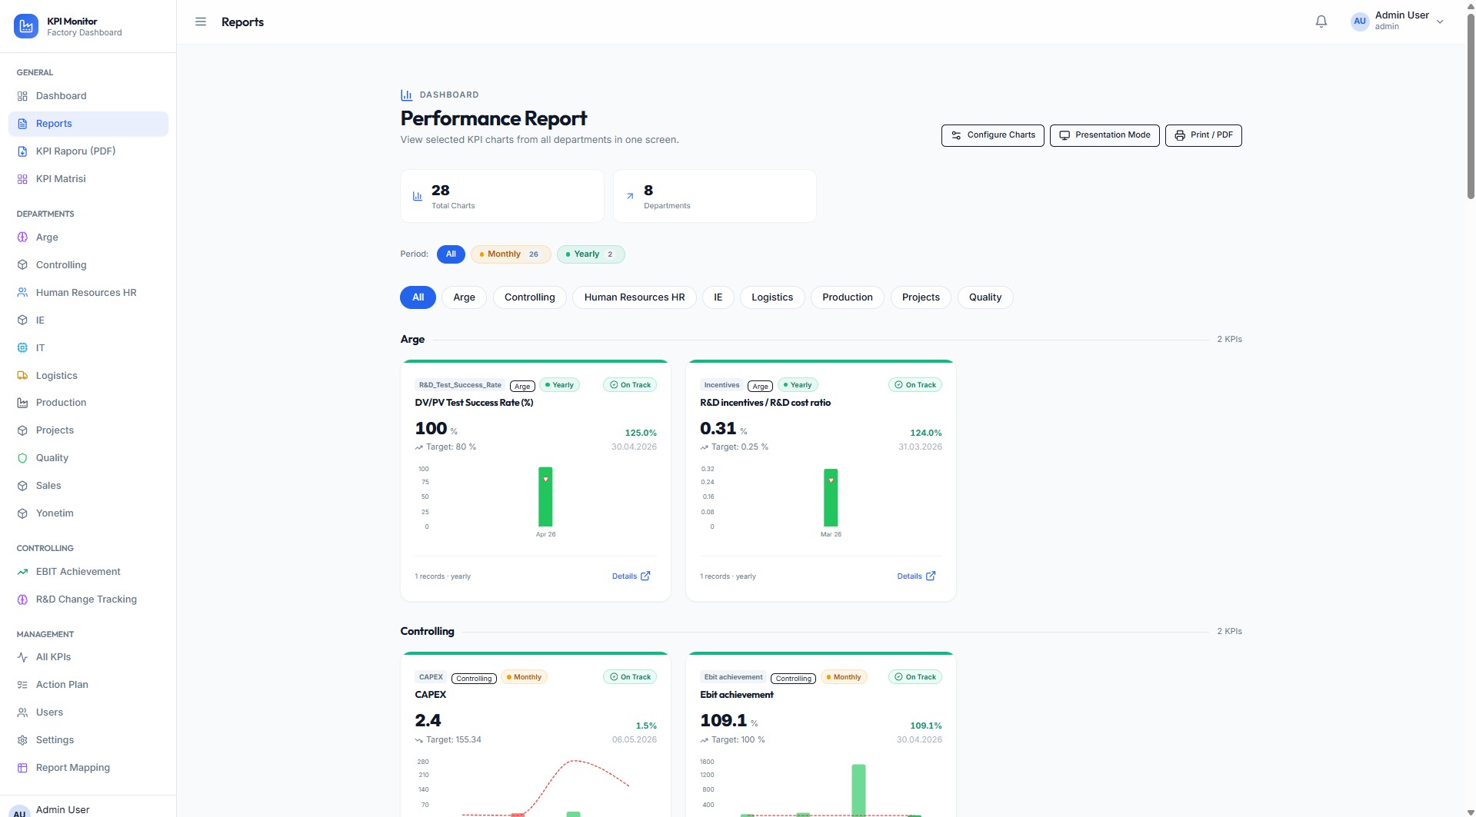Click the R&D Change Tracking icon
This screenshot has width=1476, height=817.
[x=22, y=599]
